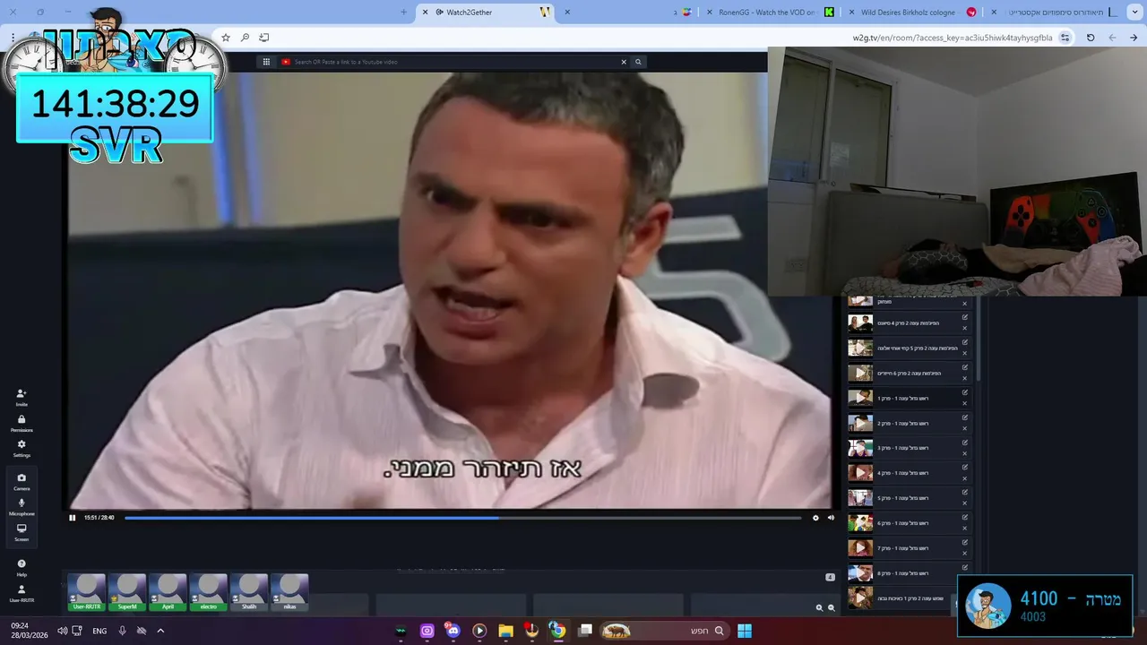
Task: Click the search magnifier in video bar
Action: pos(638,62)
